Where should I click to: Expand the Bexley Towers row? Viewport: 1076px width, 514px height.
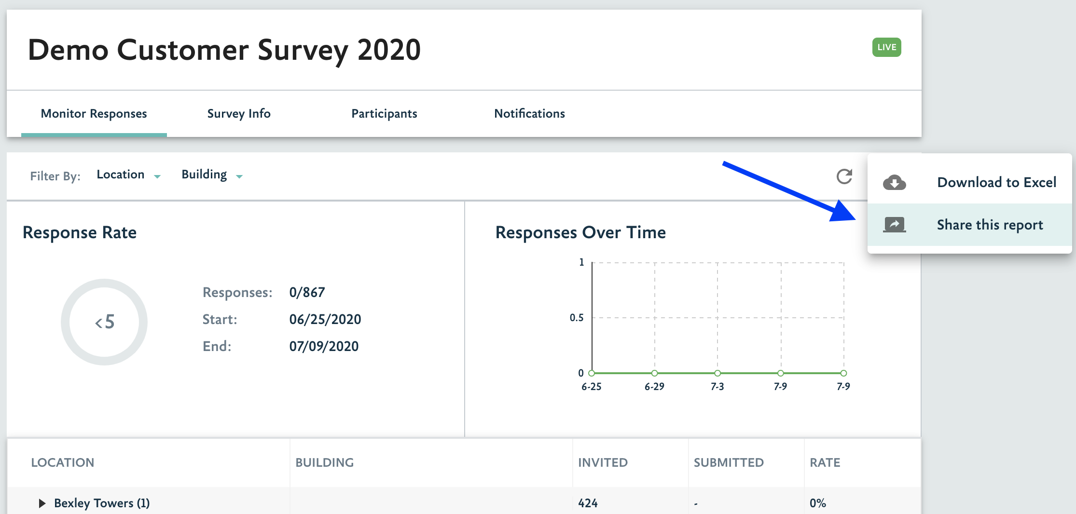click(42, 503)
